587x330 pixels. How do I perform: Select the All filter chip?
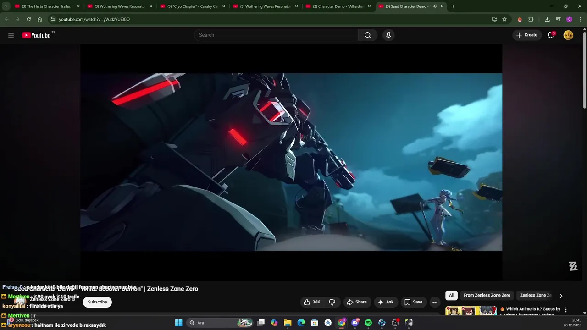[x=452, y=296]
